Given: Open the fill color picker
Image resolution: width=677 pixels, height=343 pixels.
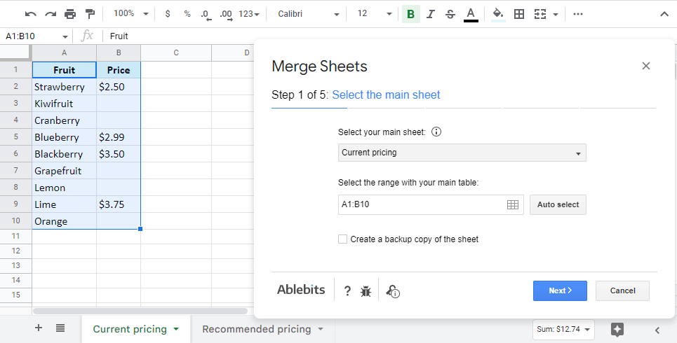Looking at the screenshot, I should 498,14.
